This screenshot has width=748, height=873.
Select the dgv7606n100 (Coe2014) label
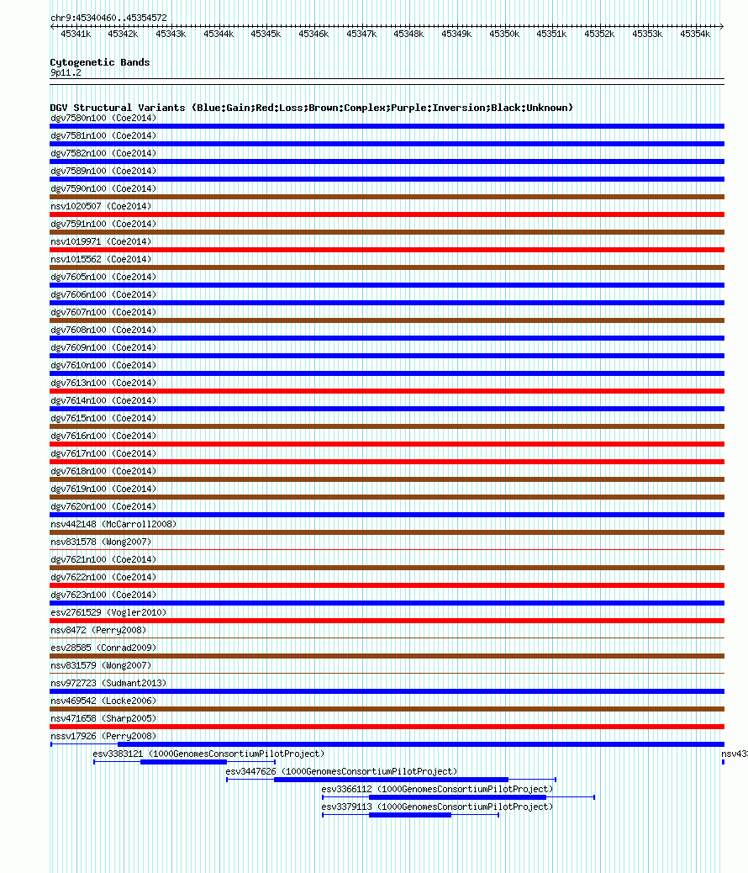coord(103,294)
